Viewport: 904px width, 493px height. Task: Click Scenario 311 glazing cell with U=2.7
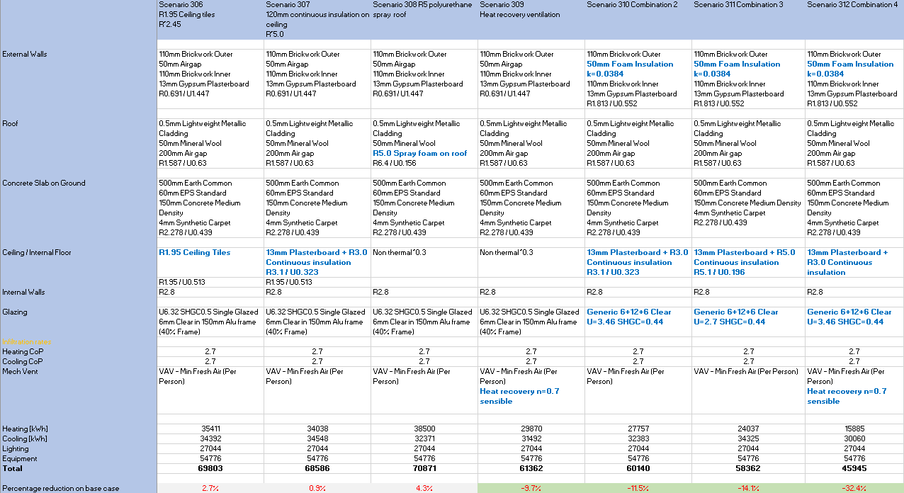(748, 317)
